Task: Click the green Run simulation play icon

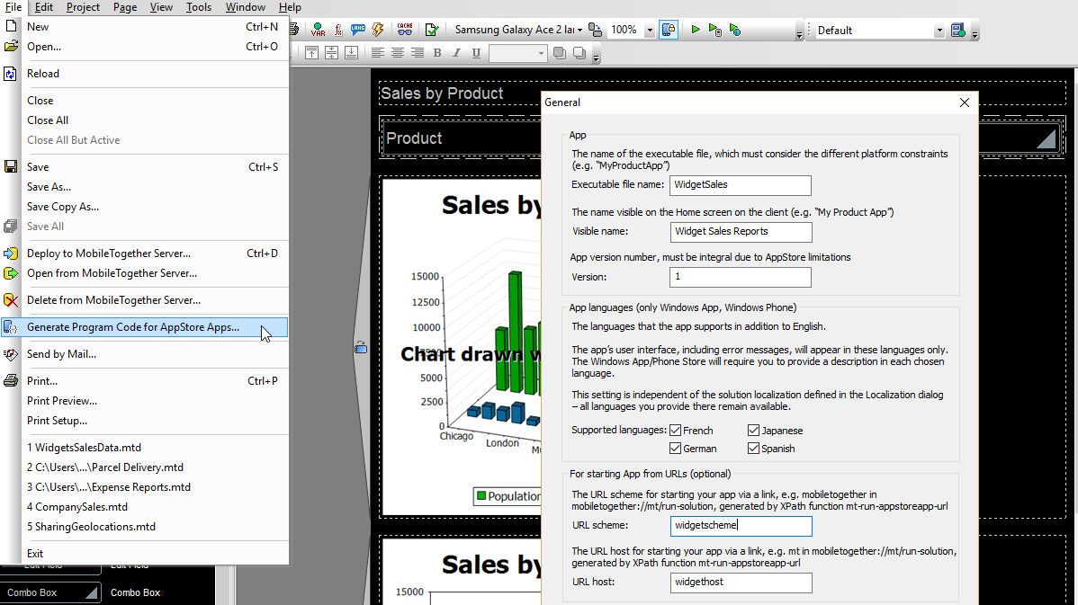Action: (695, 30)
